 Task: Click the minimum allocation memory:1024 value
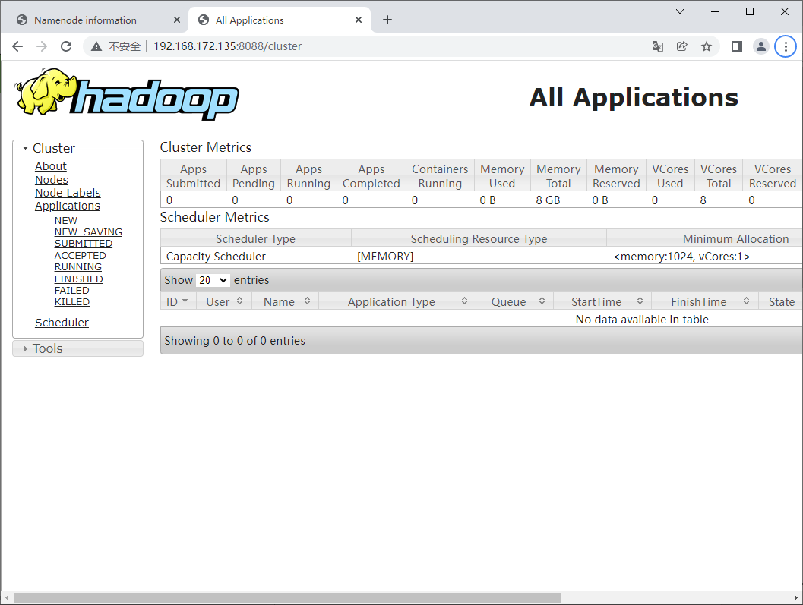pyautogui.click(x=681, y=257)
